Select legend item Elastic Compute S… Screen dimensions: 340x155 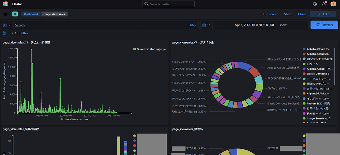pos(317,74)
